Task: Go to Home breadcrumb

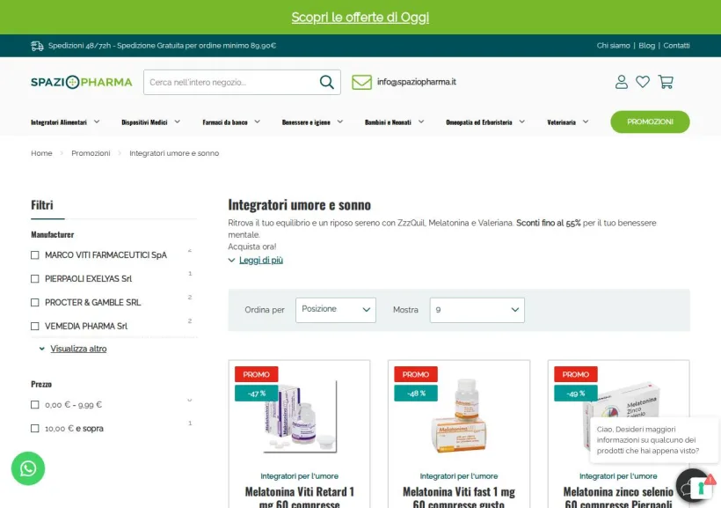Action: (x=41, y=153)
